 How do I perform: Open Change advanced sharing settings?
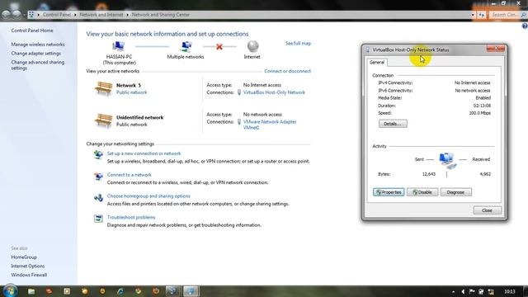(38, 65)
